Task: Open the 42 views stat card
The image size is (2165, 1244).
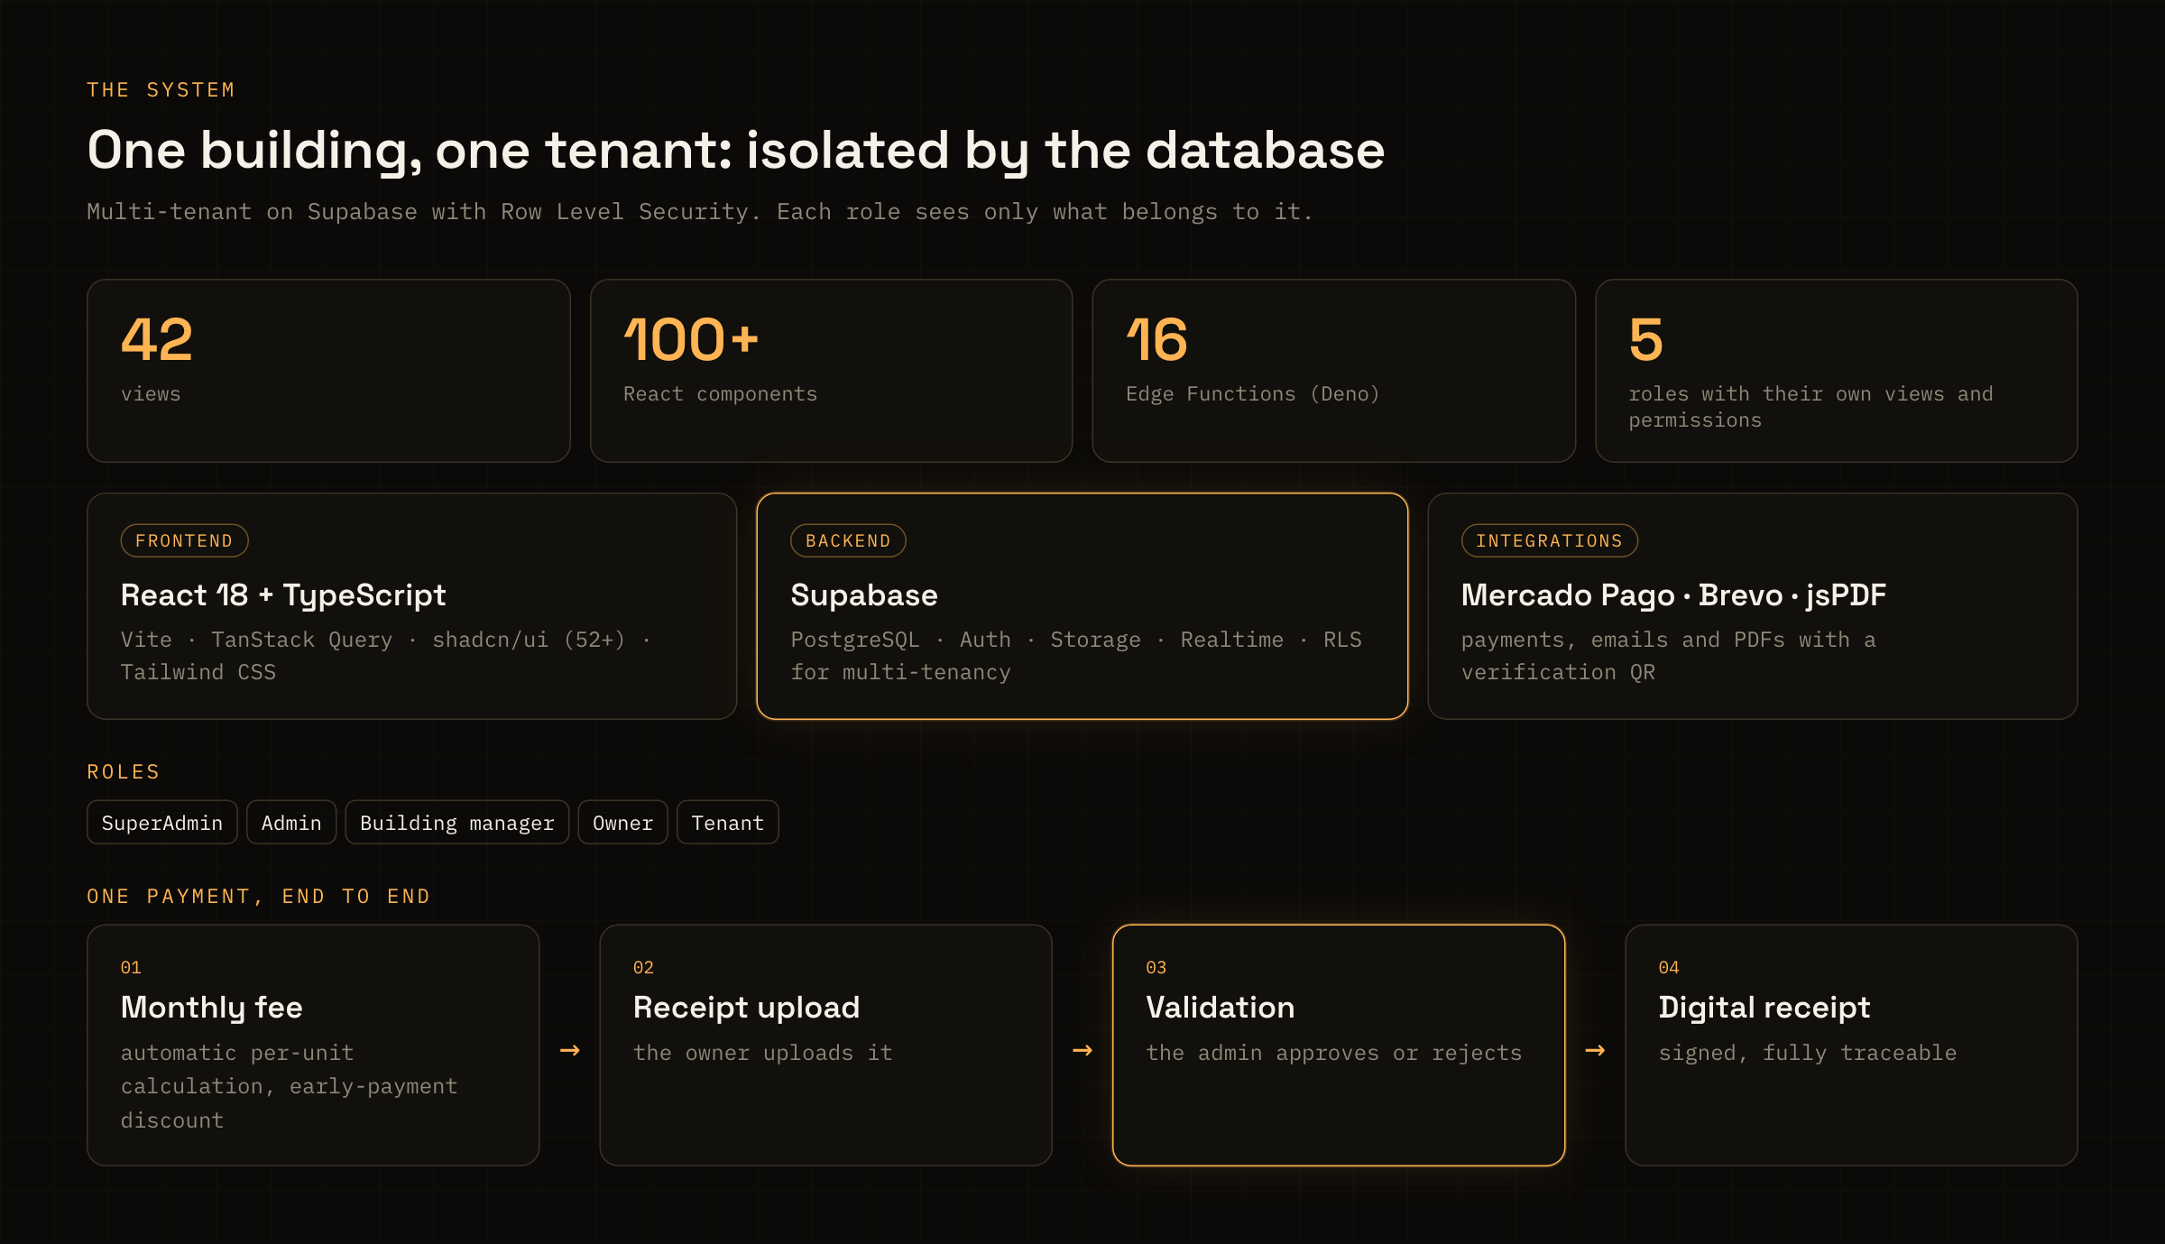Action: pyautogui.click(x=329, y=371)
